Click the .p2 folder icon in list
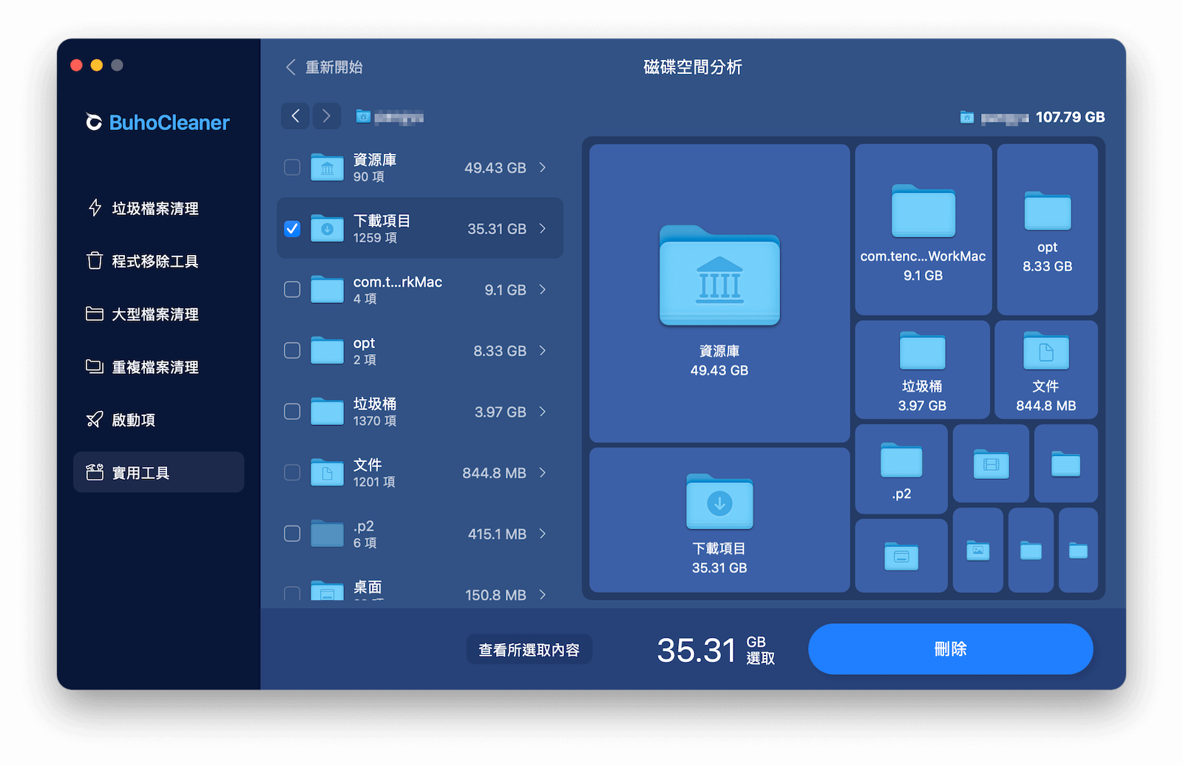This screenshot has height=765, width=1183. 327,534
